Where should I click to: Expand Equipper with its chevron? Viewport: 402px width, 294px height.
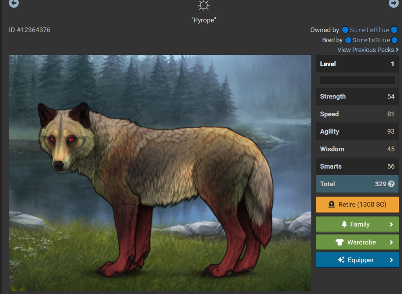391,260
